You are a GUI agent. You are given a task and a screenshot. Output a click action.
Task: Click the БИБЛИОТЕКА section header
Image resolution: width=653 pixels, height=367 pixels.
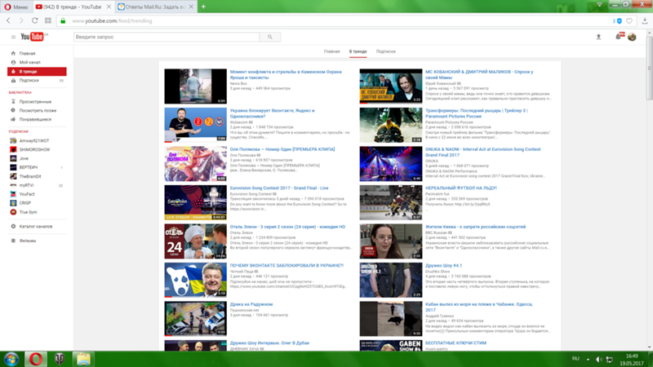tap(20, 92)
